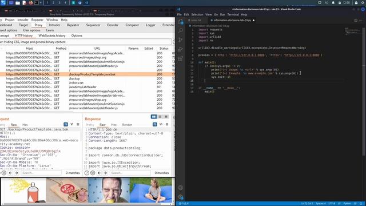Click the Kali applications menu icon

click(x=3, y=2)
